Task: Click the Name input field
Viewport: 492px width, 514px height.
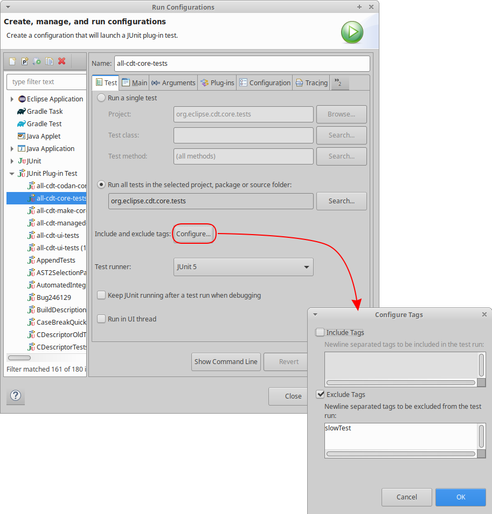Action: (242, 63)
